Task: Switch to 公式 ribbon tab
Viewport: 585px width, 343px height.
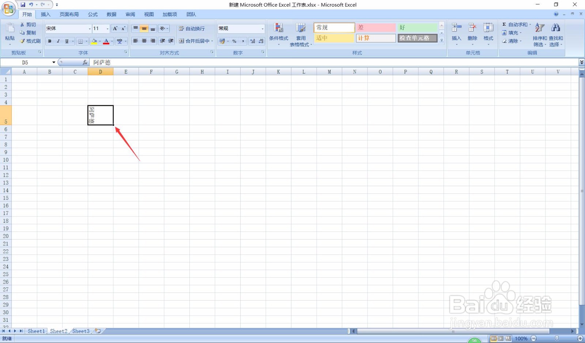Action: coord(93,14)
